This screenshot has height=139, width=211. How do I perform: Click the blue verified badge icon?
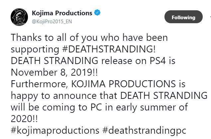(x=97, y=13)
